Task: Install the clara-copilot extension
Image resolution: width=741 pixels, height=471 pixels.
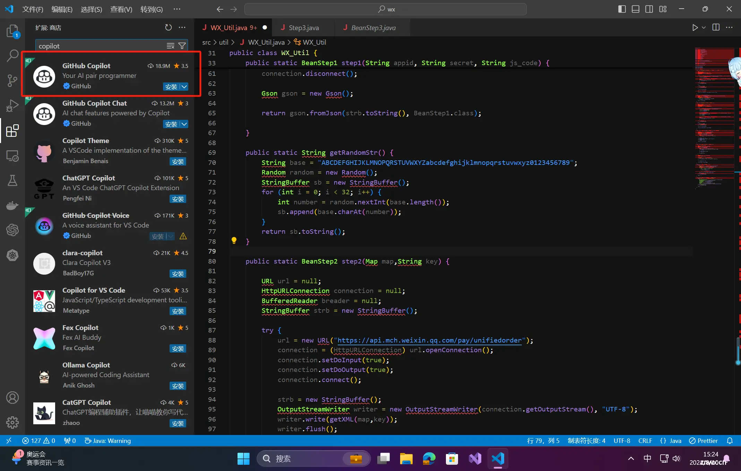Action: pos(178,274)
